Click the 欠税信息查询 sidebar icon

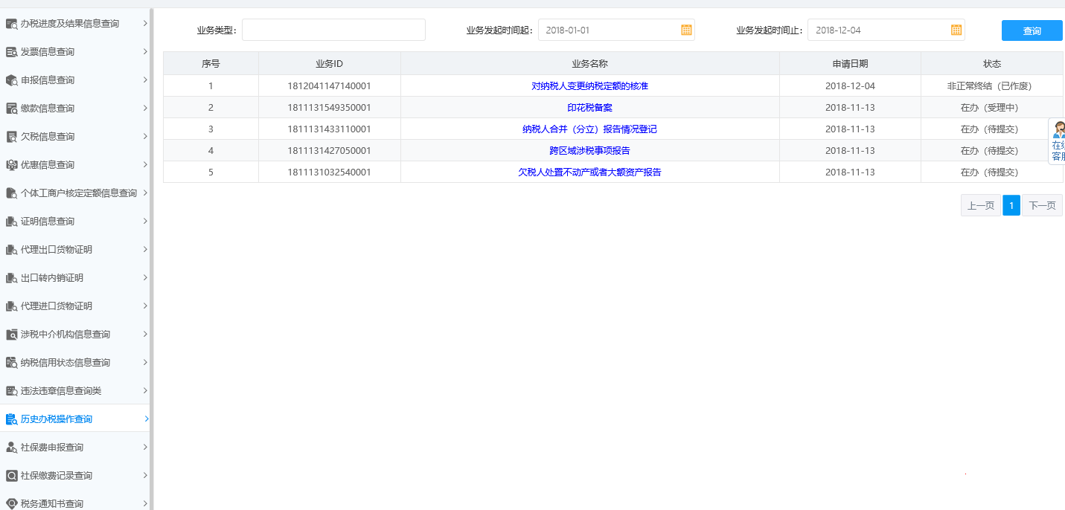(11, 137)
